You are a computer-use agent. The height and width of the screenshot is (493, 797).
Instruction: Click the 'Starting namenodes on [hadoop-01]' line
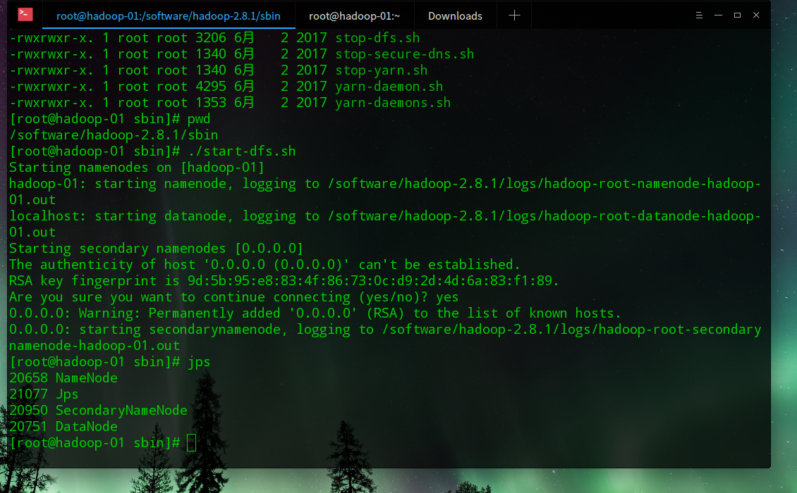click(137, 168)
